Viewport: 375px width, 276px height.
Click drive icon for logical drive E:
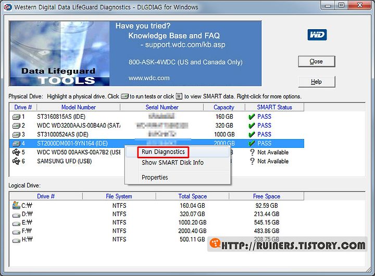click(x=16, y=223)
